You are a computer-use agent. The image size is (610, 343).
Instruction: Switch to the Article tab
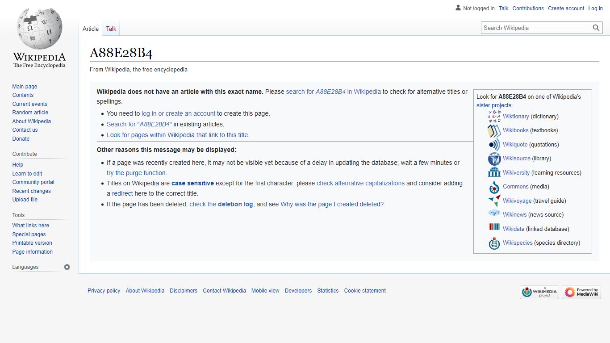point(91,29)
